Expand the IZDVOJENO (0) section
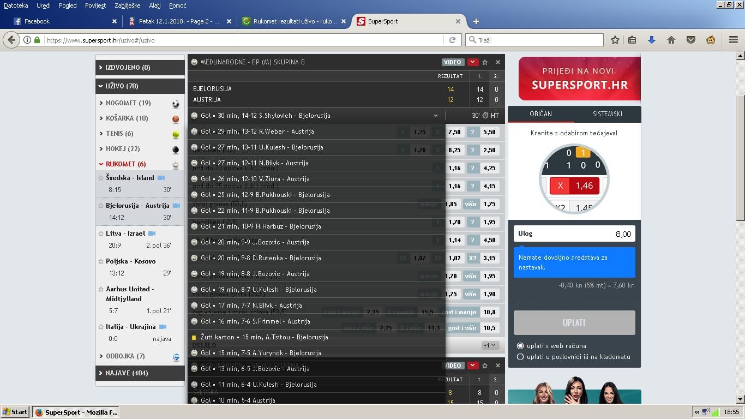This screenshot has height=419, width=745. (x=140, y=68)
